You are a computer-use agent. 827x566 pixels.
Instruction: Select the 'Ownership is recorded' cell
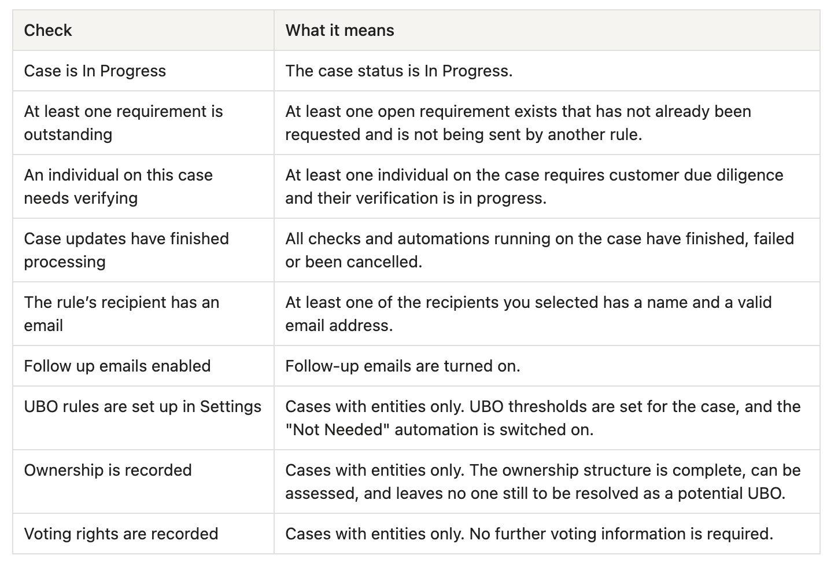click(x=143, y=482)
